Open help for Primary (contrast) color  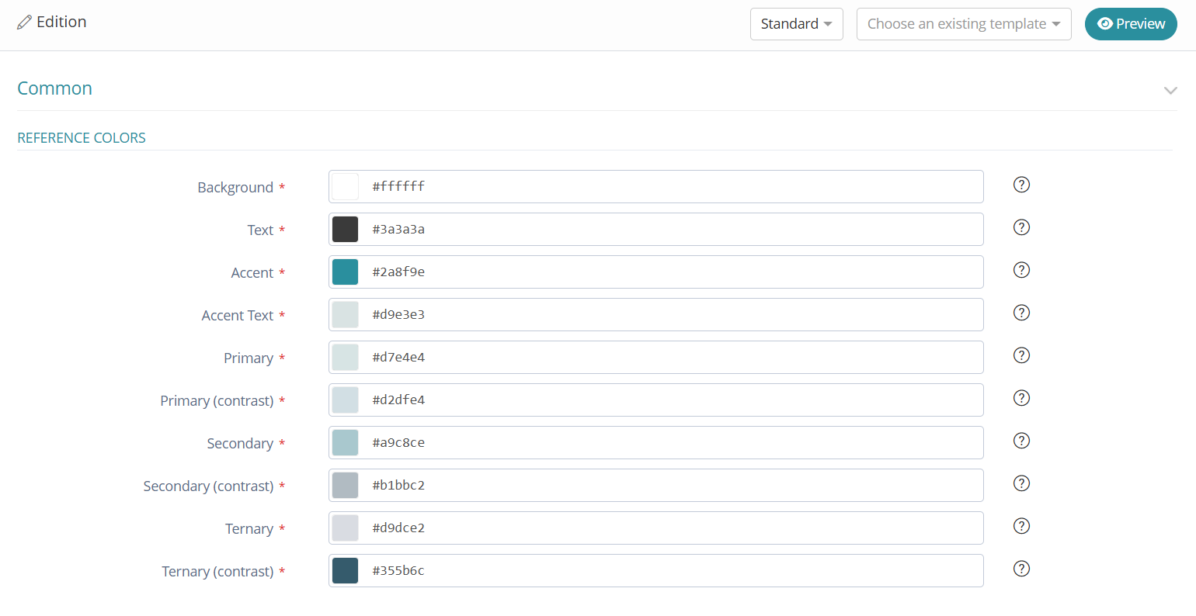pyautogui.click(x=1021, y=398)
